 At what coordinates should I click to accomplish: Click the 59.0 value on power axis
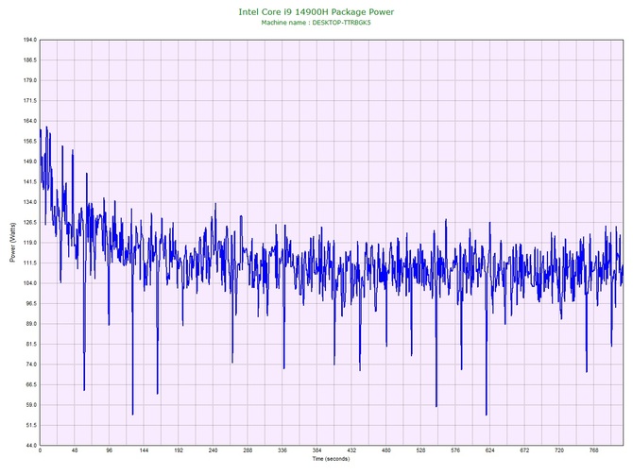31,405
